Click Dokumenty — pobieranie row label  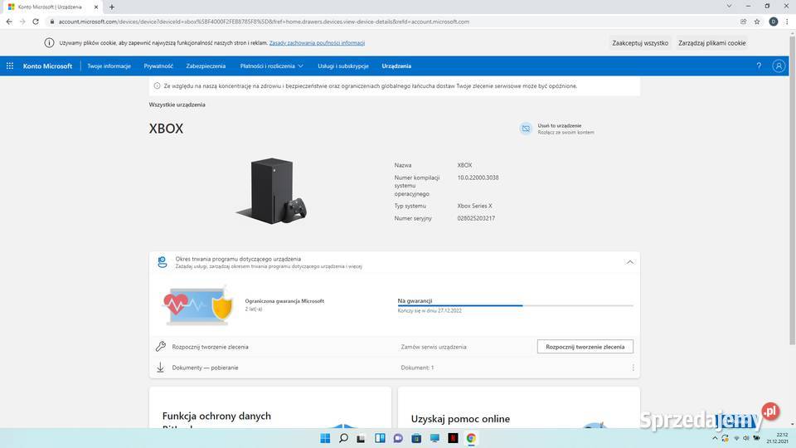205,368
